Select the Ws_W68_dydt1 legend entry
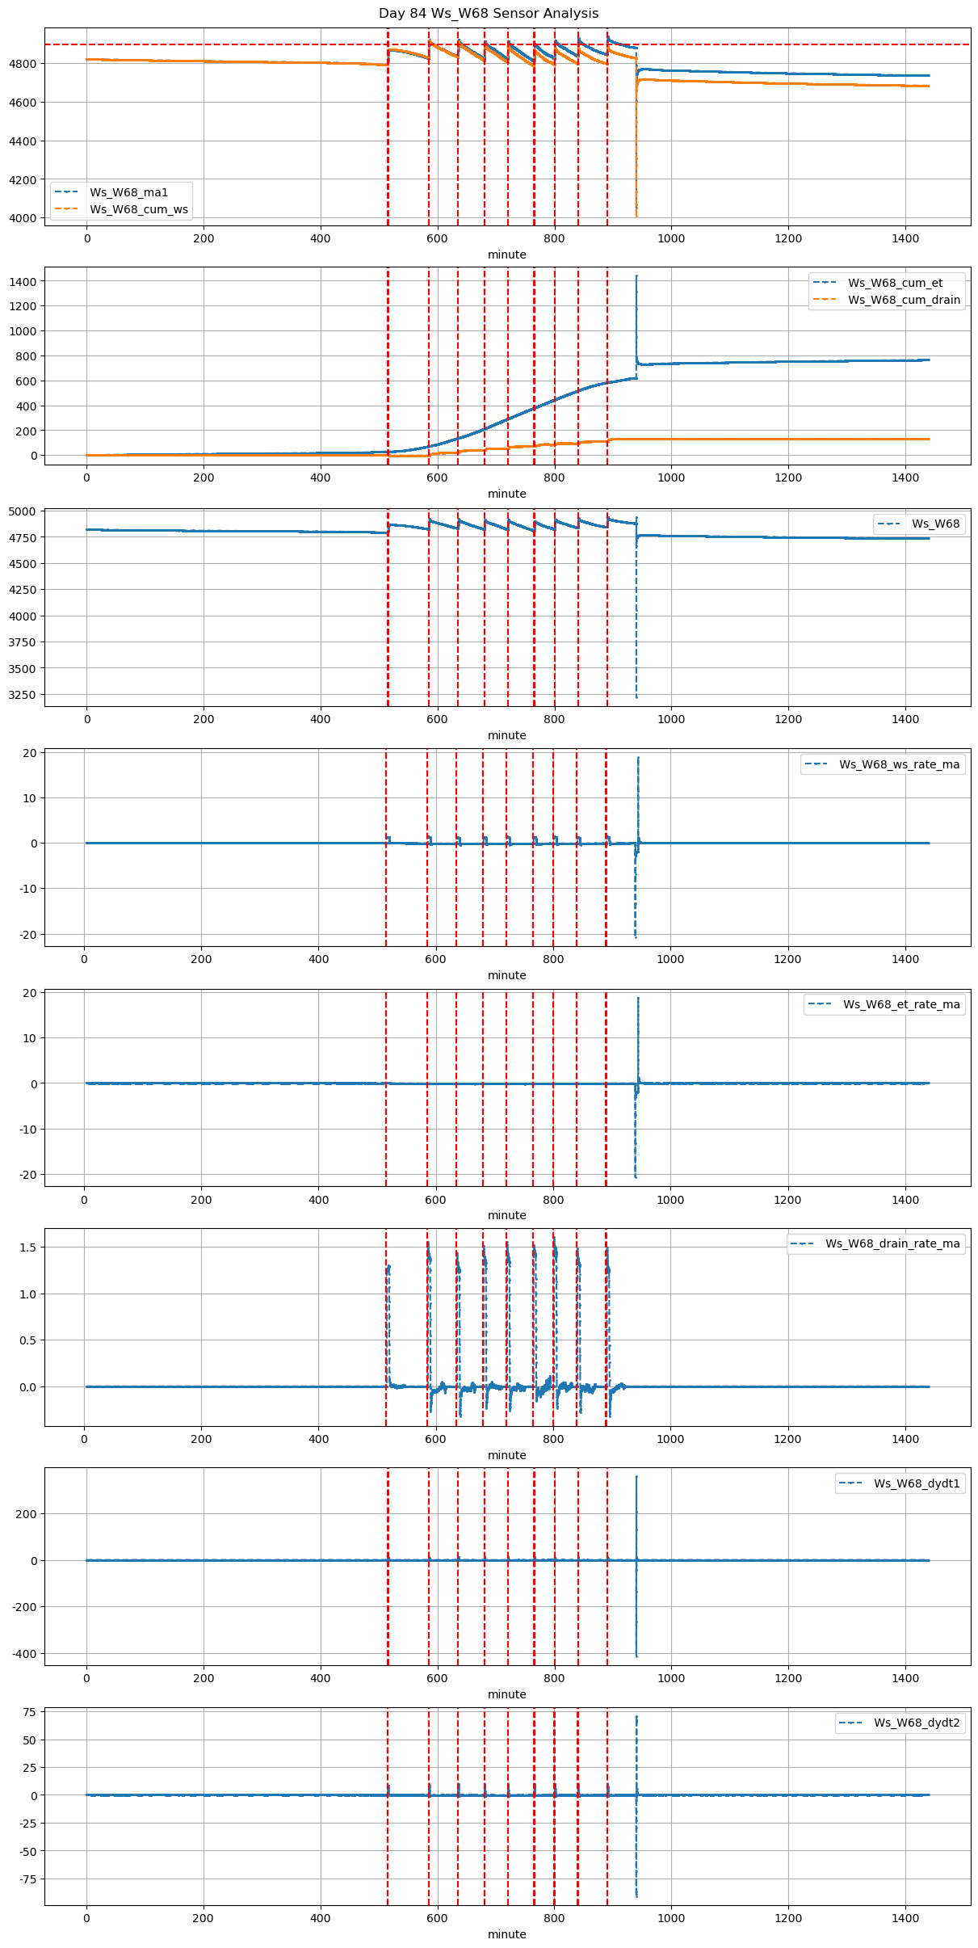The image size is (978, 1948). pyautogui.click(x=917, y=1483)
